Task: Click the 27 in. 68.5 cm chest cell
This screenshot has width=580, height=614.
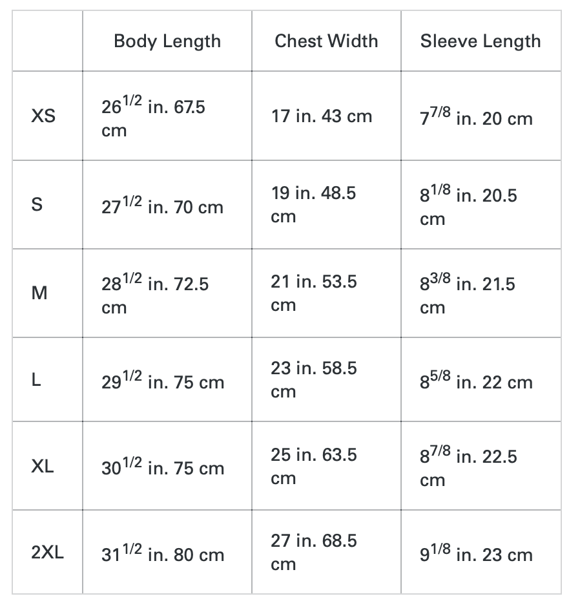Action: coord(313,552)
